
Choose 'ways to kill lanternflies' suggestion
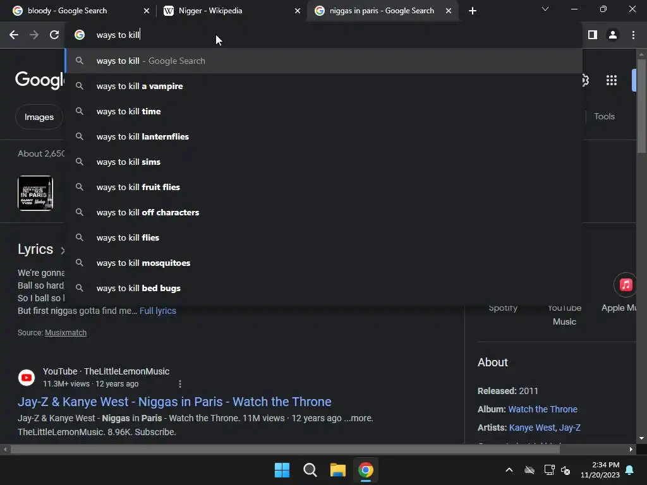pyautogui.click(x=323, y=136)
